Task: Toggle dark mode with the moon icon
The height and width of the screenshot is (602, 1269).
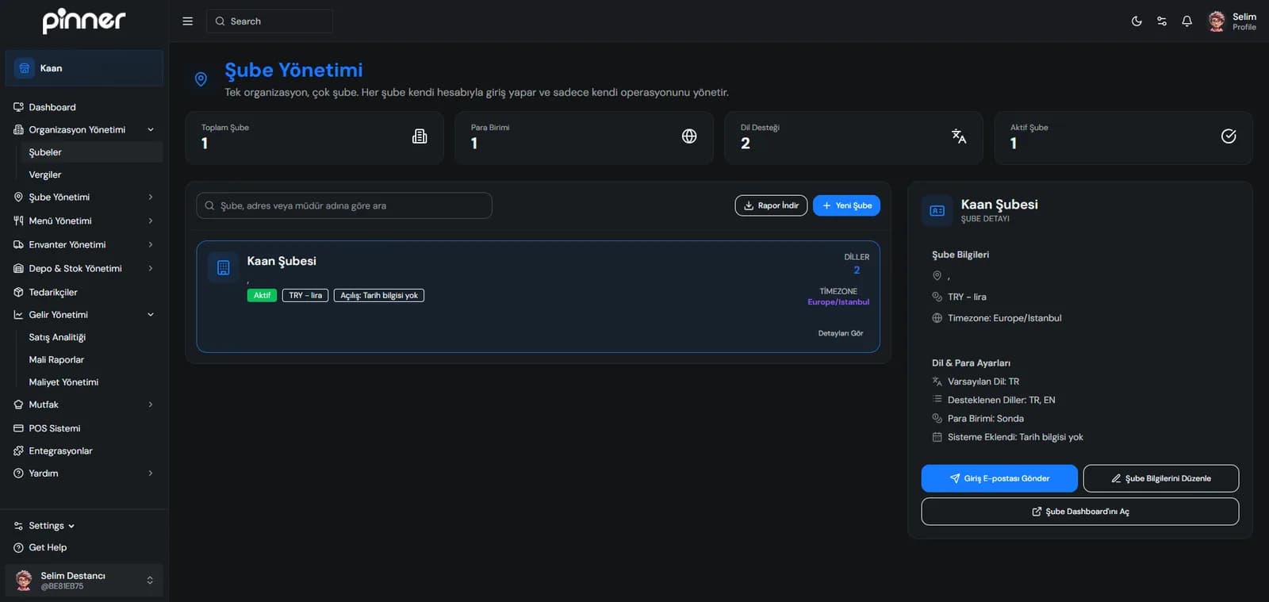Action: 1137,21
